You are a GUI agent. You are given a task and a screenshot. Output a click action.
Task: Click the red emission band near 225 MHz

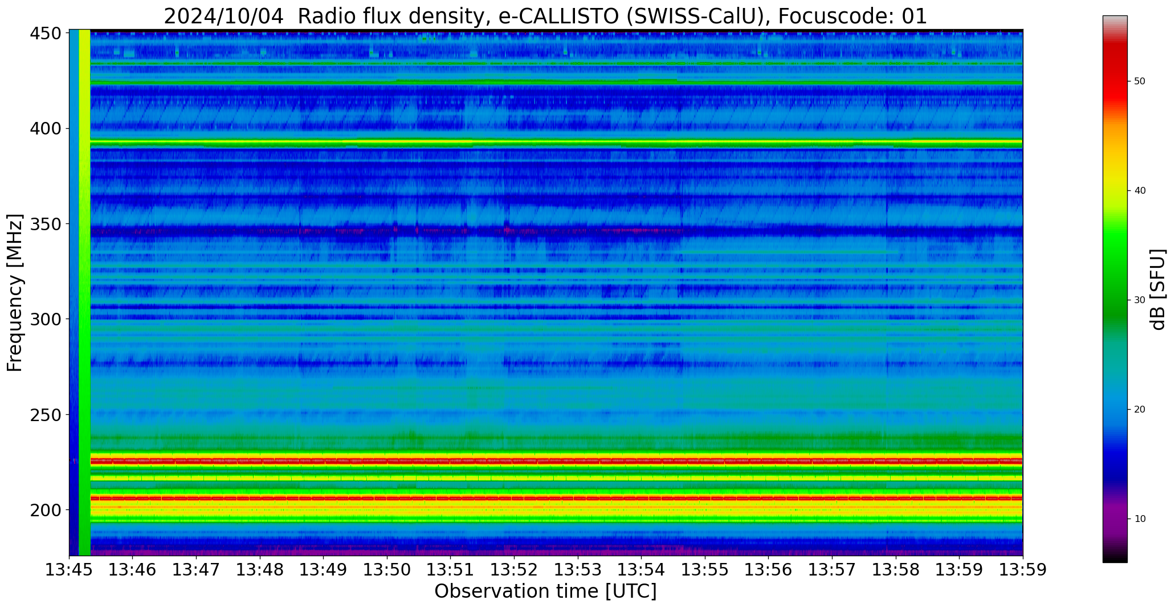556,460
